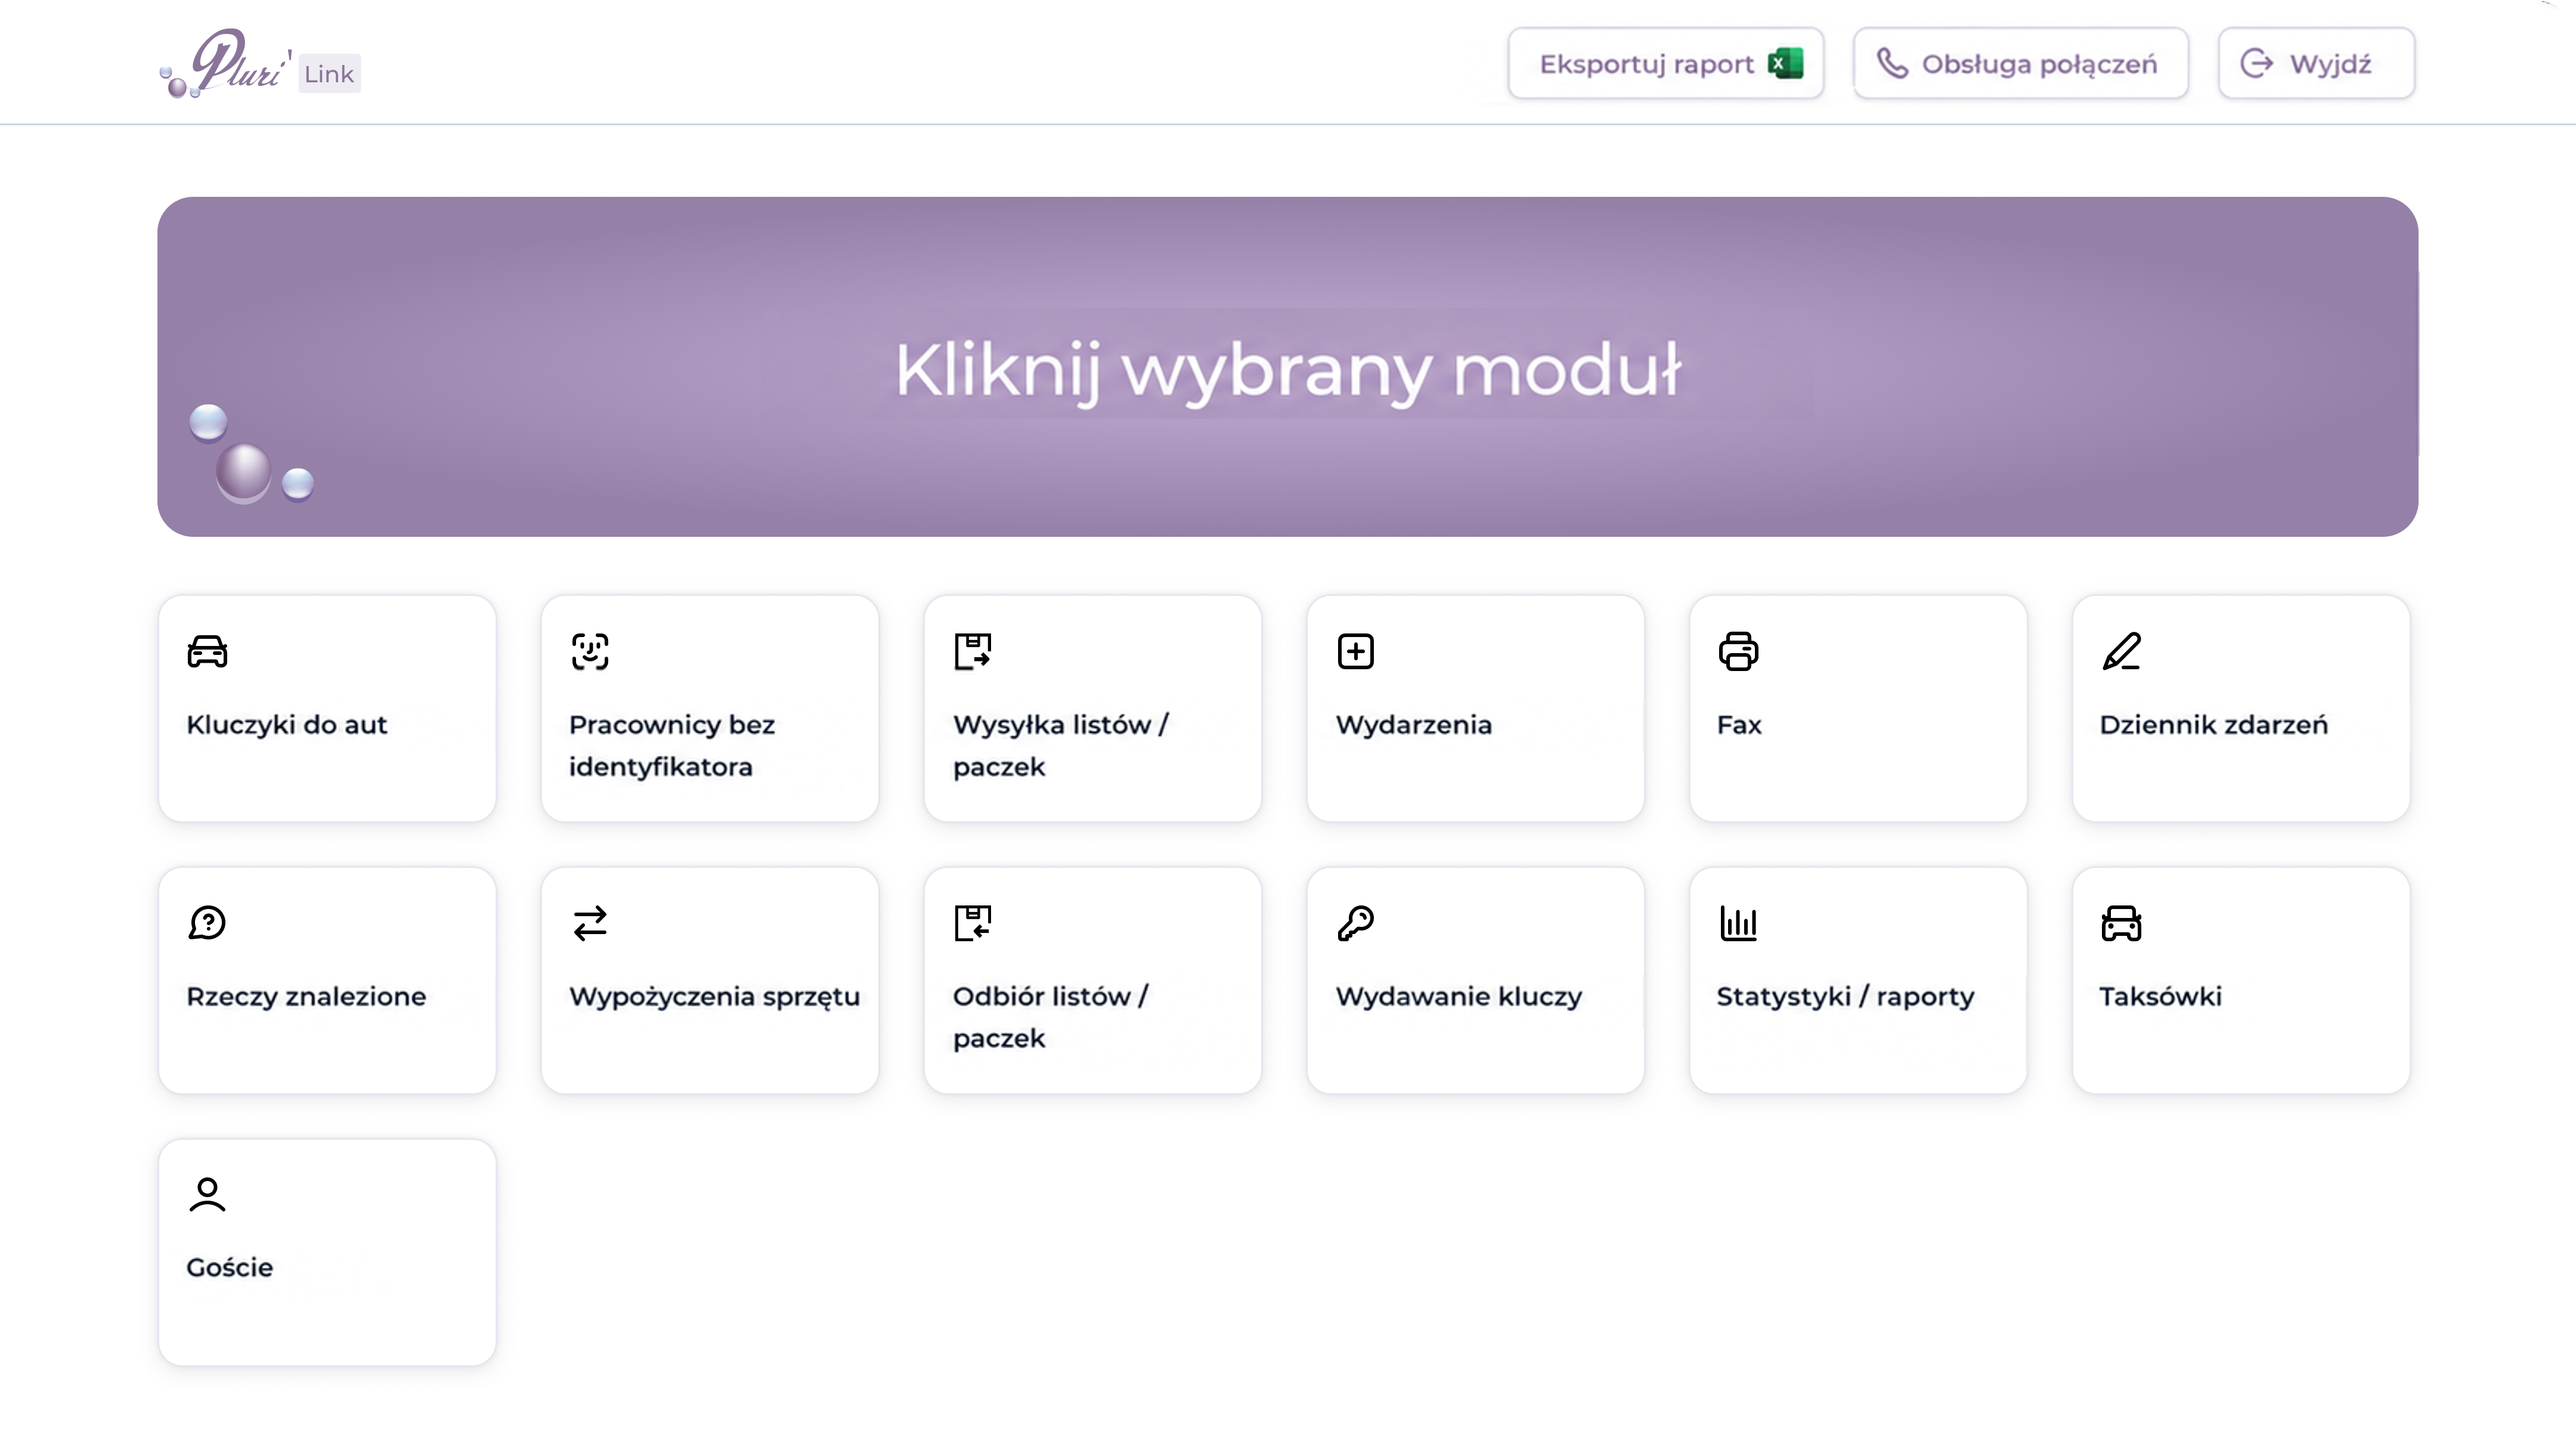Open the Wysyłka listów / paczek label

pyautogui.click(x=1060, y=745)
